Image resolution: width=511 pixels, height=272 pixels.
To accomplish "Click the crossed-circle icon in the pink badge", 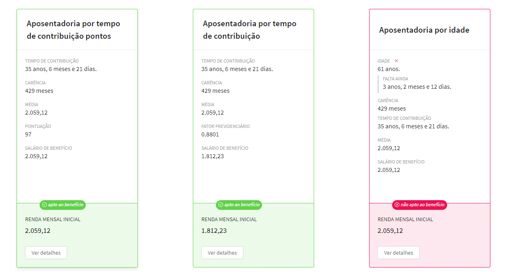I will coord(397,205).
